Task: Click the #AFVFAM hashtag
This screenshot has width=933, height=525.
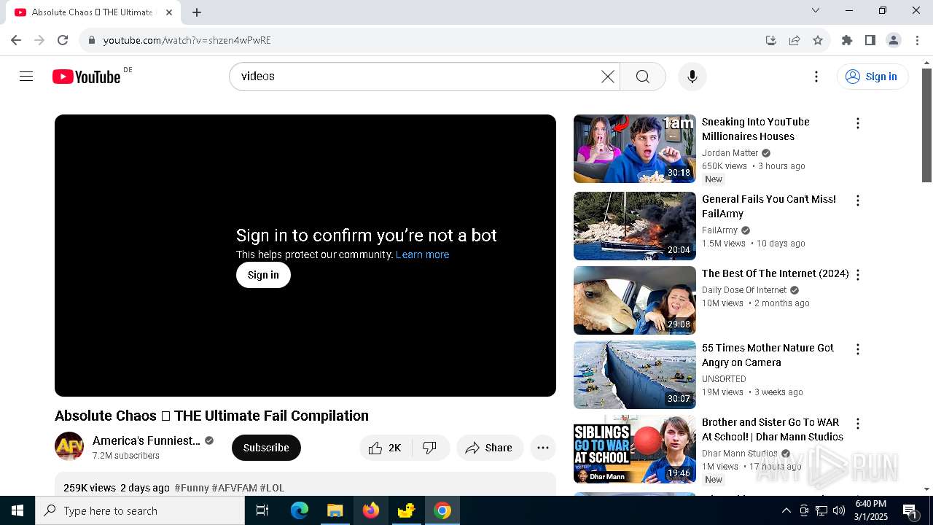Action: coord(234,488)
